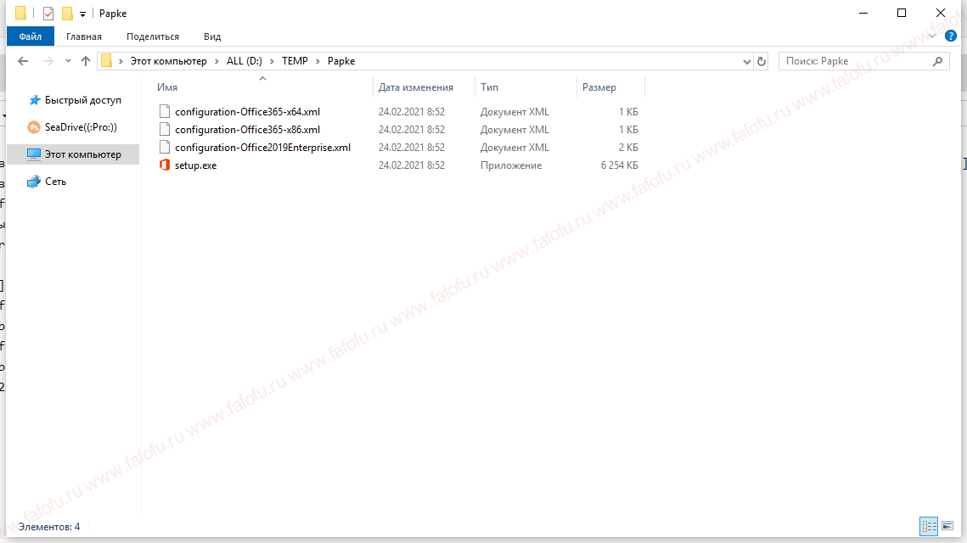Viewport: 967px width, 543px height.
Task: Select configuration-Office2019Enterprise.xml file
Action: click(262, 148)
